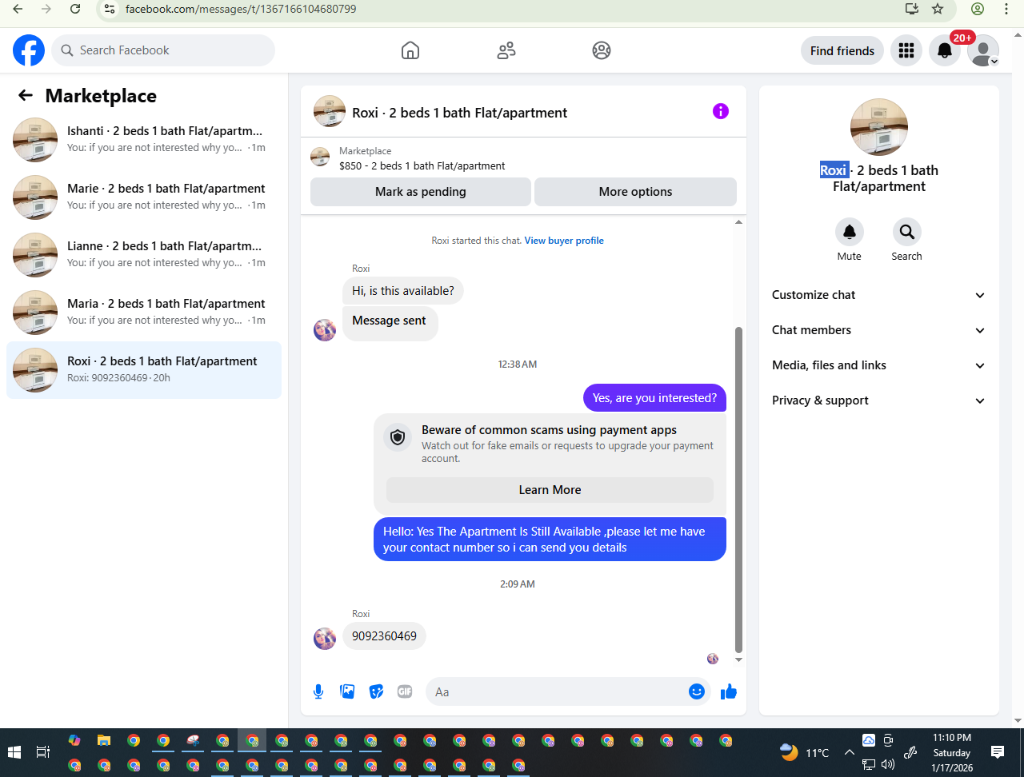Image resolution: width=1024 pixels, height=777 pixels.
Task: Open the Windows notification center icon
Action: 998,752
